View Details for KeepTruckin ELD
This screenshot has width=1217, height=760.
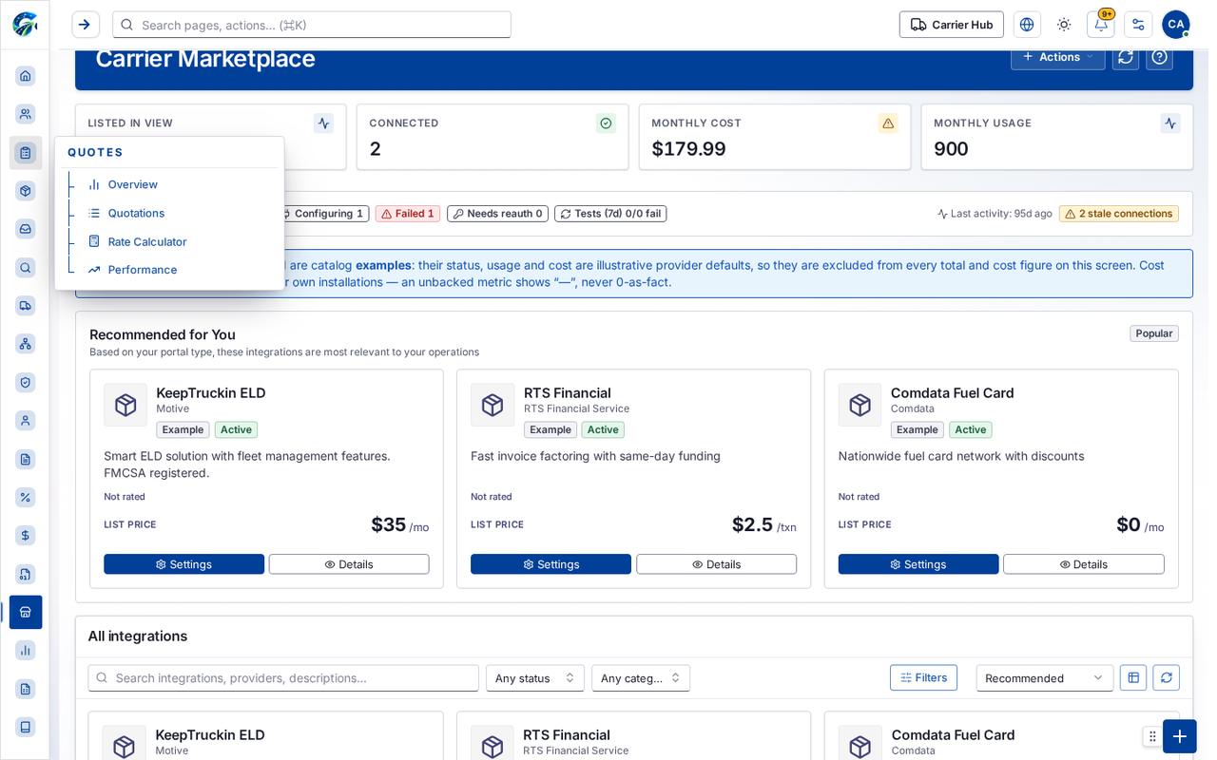pyautogui.click(x=349, y=564)
